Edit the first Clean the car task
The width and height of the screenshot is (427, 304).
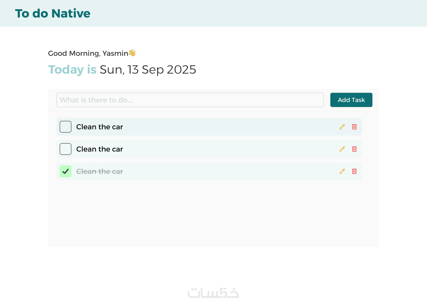tap(342, 127)
